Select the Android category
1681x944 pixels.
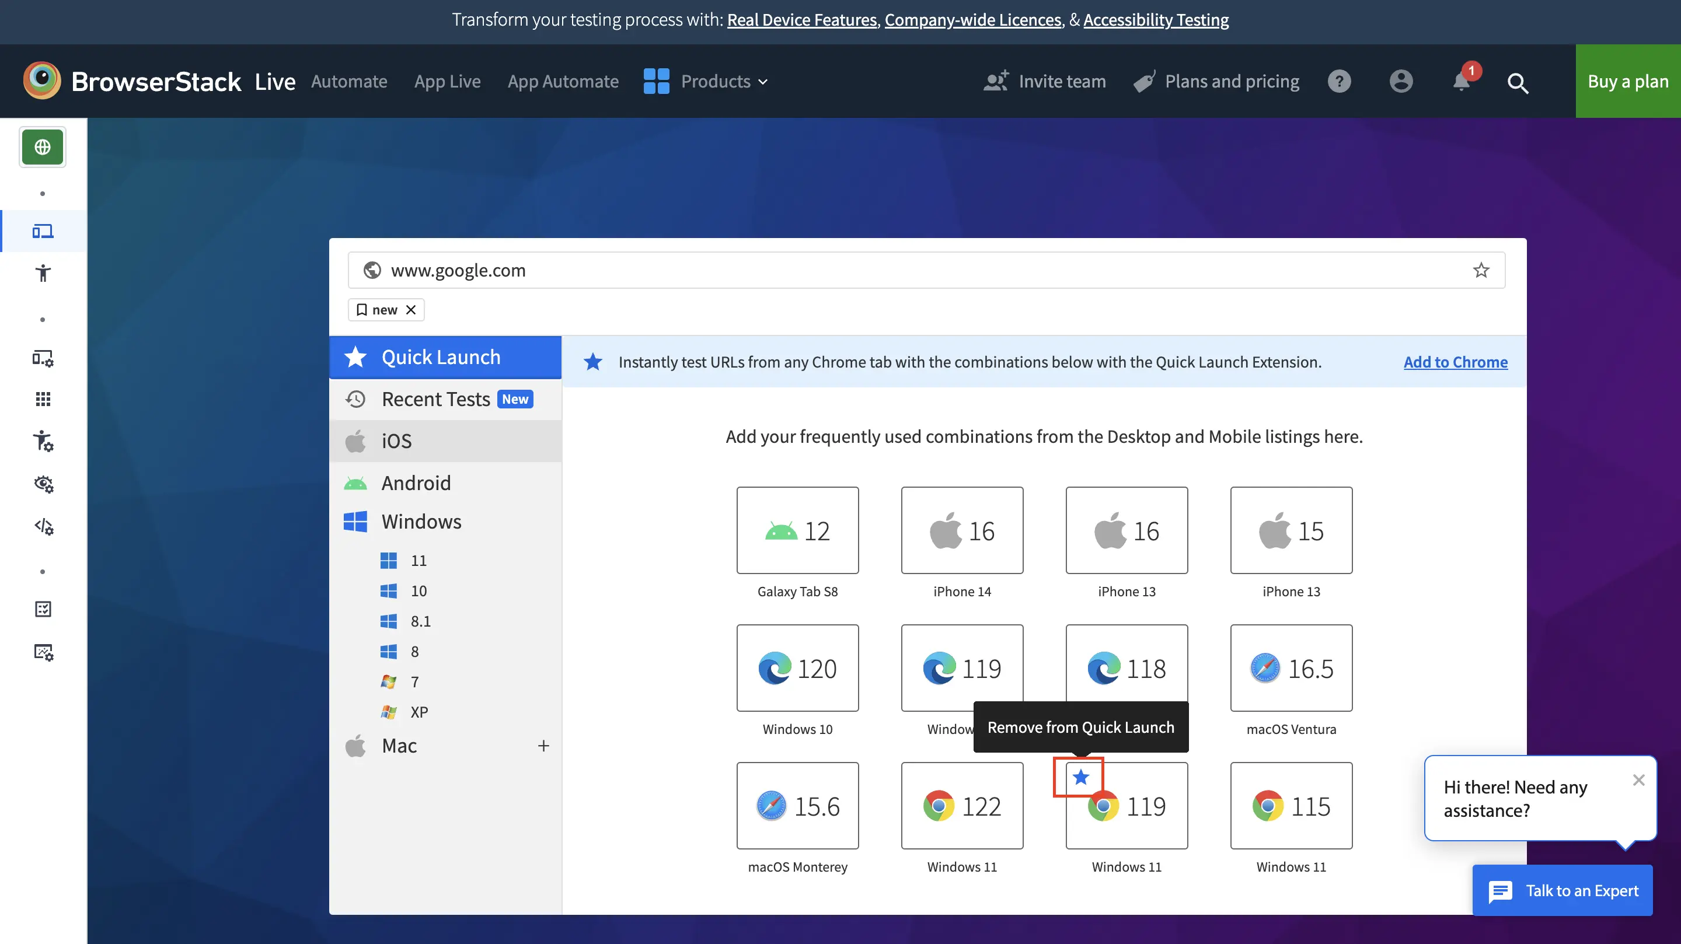tap(416, 483)
